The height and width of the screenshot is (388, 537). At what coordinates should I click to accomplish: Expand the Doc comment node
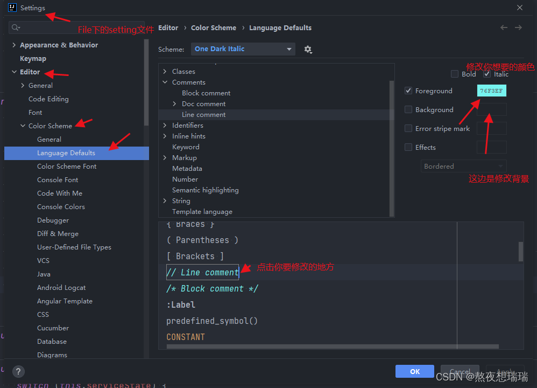coord(174,103)
